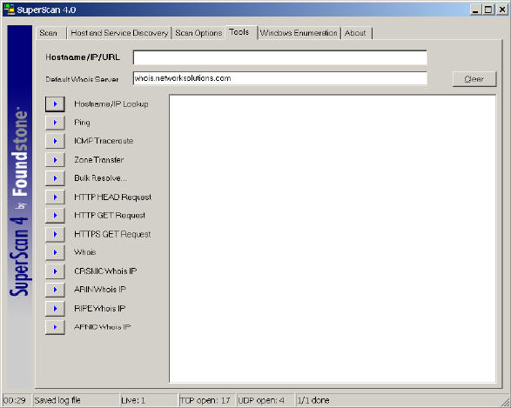Click the Bulk Resolve... label
Screen dimensions: 511x408
100,178
